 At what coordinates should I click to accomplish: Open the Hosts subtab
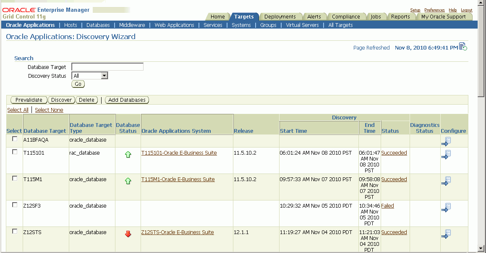(x=71, y=25)
